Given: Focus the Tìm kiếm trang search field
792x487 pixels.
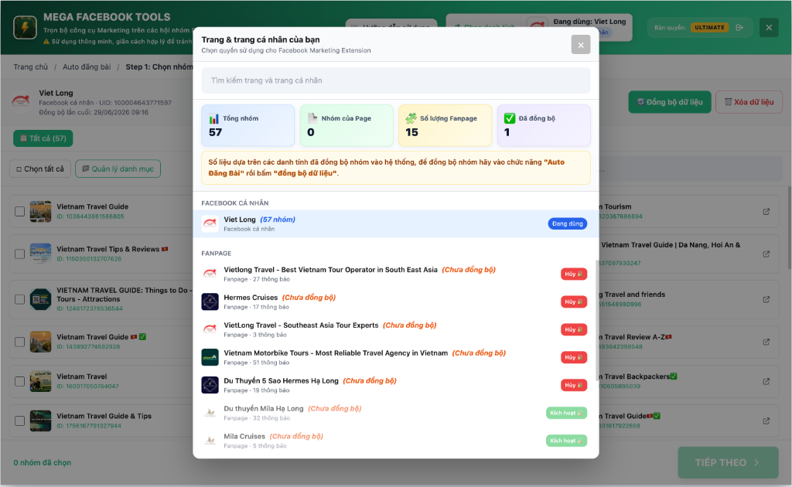Looking at the screenshot, I should [x=396, y=80].
